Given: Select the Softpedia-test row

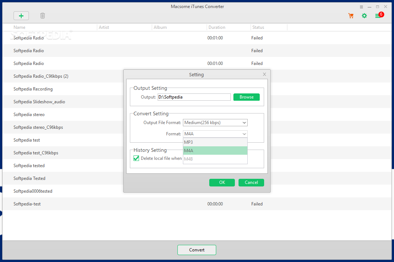Looking at the screenshot, I should pyautogui.click(x=197, y=204).
